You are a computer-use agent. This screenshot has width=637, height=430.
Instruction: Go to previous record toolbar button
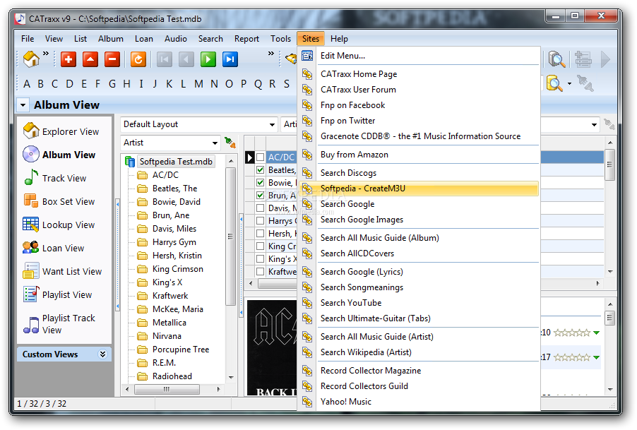186,59
